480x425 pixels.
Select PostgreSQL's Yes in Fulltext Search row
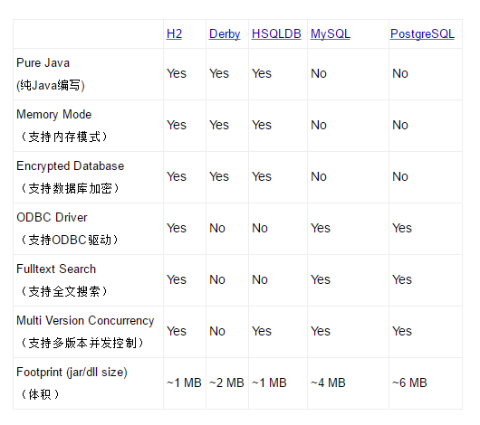coord(402,279)
